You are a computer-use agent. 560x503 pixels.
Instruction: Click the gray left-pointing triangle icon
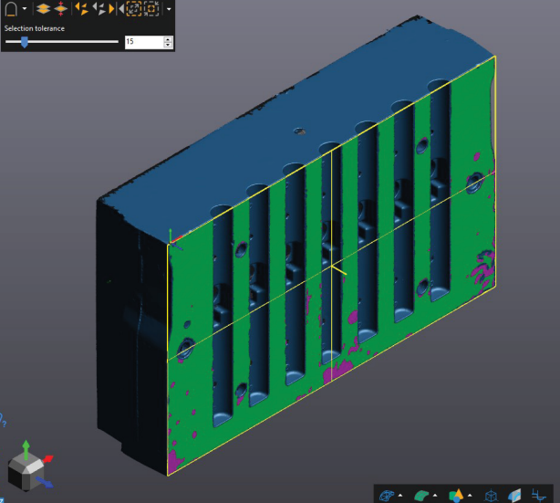(x=121, y=8)
